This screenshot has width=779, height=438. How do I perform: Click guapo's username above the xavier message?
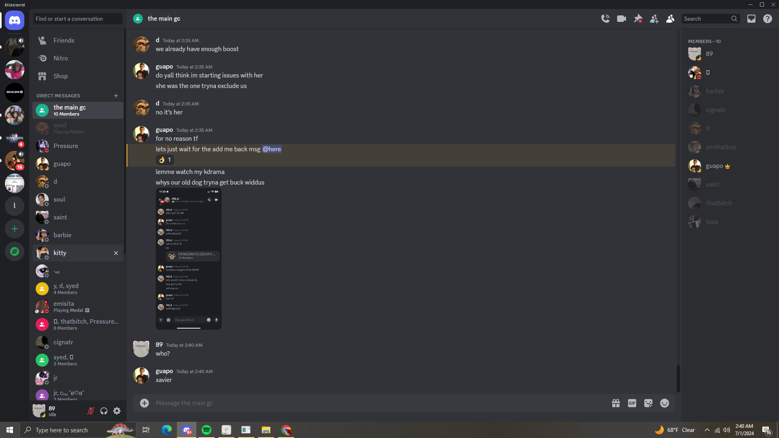164,371
